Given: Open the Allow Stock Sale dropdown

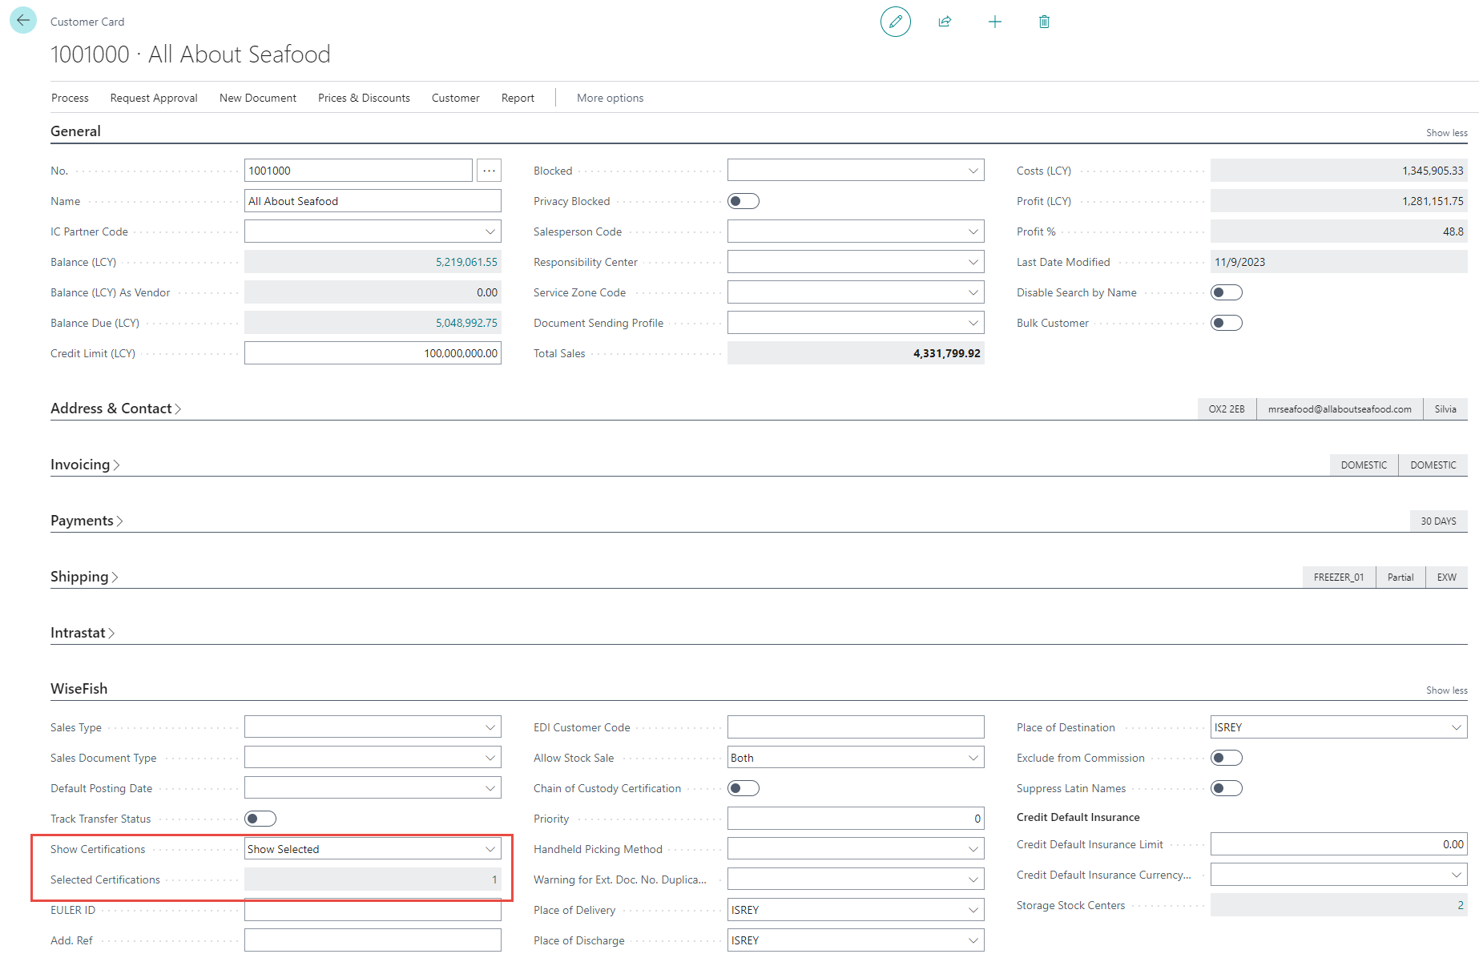Looking at the screenshot, I should (x=972, y=758).
